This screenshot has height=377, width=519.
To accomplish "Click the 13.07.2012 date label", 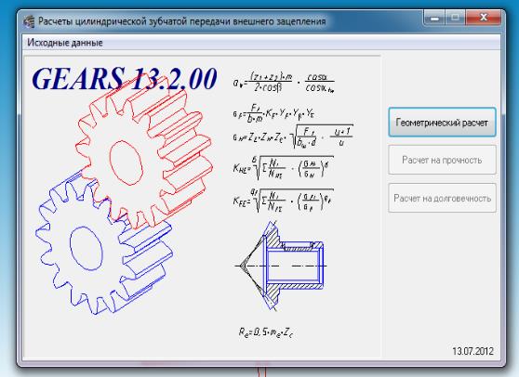I will pos(472,351).
